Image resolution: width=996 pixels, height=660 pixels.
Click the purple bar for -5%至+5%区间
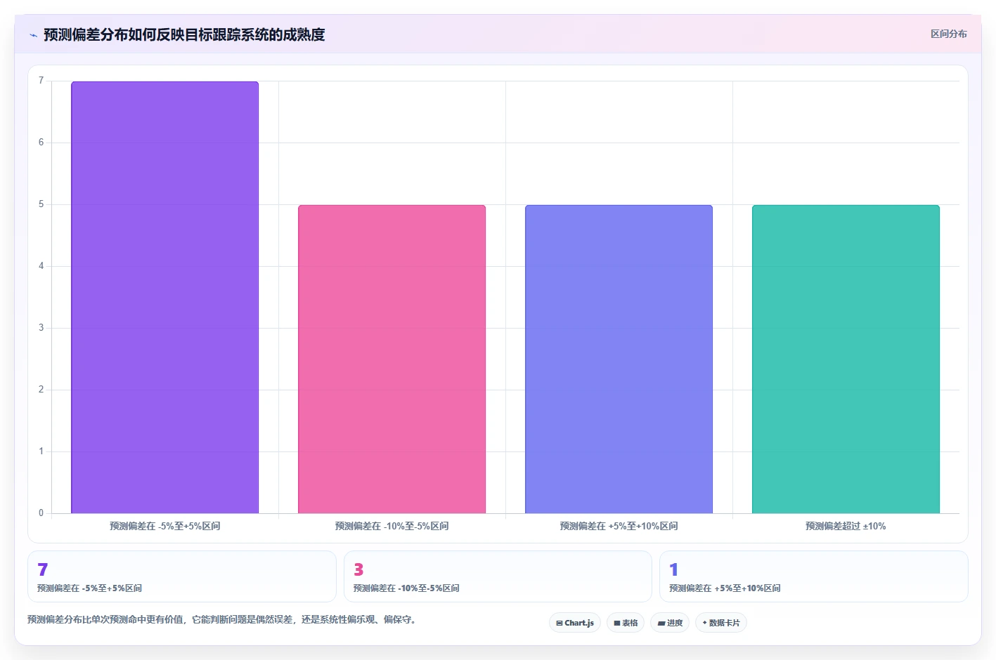(x=165, y=298)
